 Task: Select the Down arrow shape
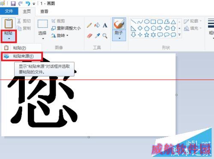click(134, 35)
